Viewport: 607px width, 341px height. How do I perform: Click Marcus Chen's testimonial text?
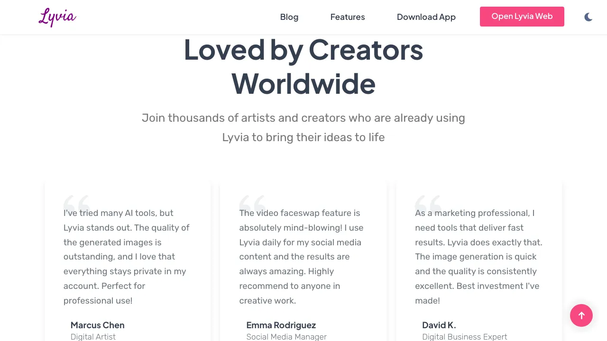[127, 257]
